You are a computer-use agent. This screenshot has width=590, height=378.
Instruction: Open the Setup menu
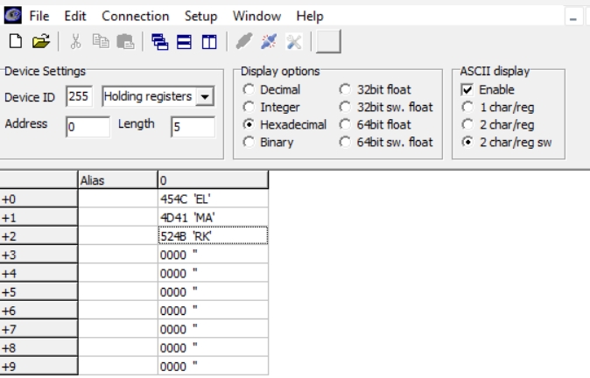[200, 17]
